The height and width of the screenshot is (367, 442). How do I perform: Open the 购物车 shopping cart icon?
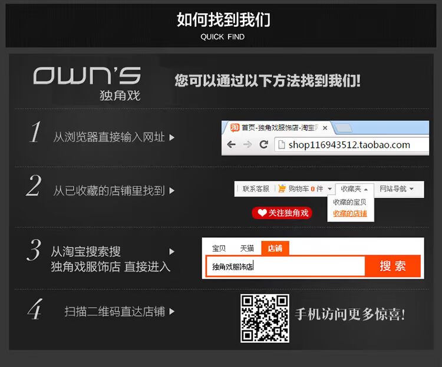click(282, 189)
